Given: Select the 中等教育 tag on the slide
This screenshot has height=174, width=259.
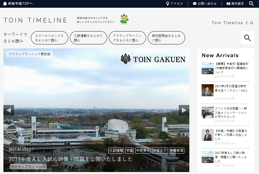Looking at the screenshot, I should [x=177, y=150].
